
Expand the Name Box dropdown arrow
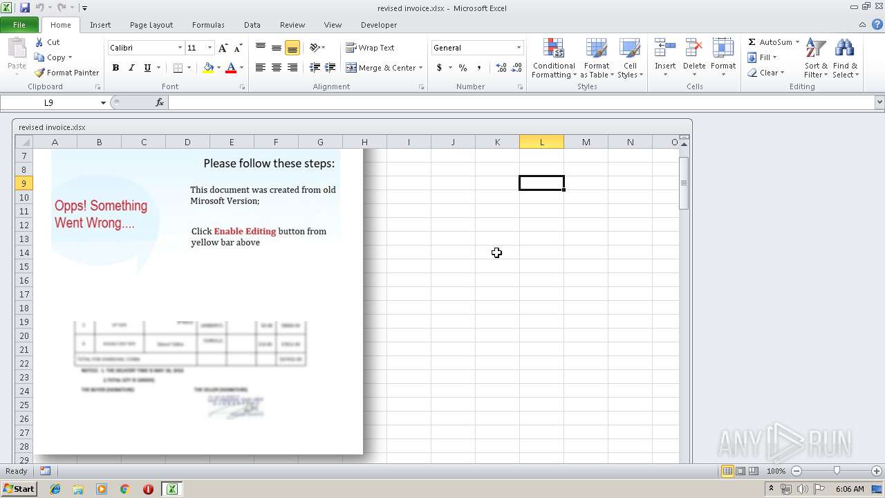click(x=103, y=102)
